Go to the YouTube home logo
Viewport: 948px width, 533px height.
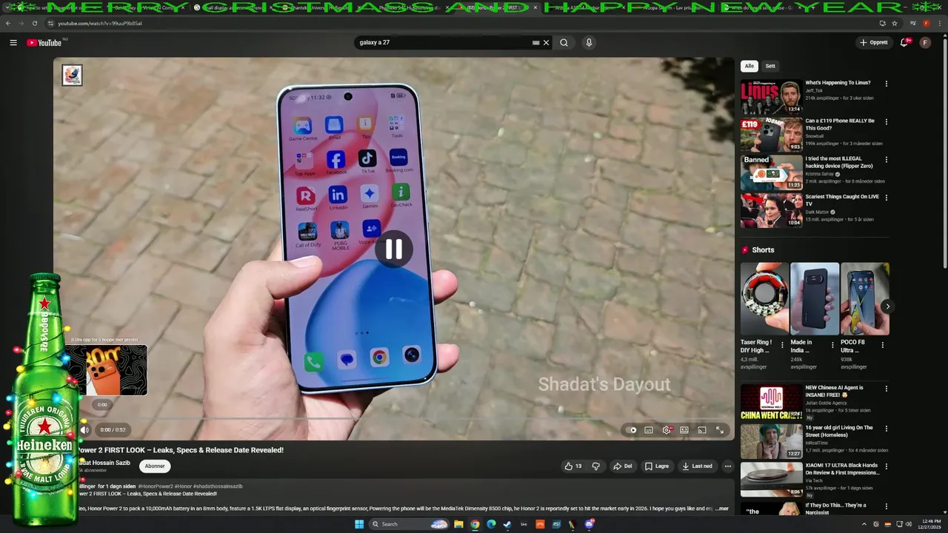(44, 43)
